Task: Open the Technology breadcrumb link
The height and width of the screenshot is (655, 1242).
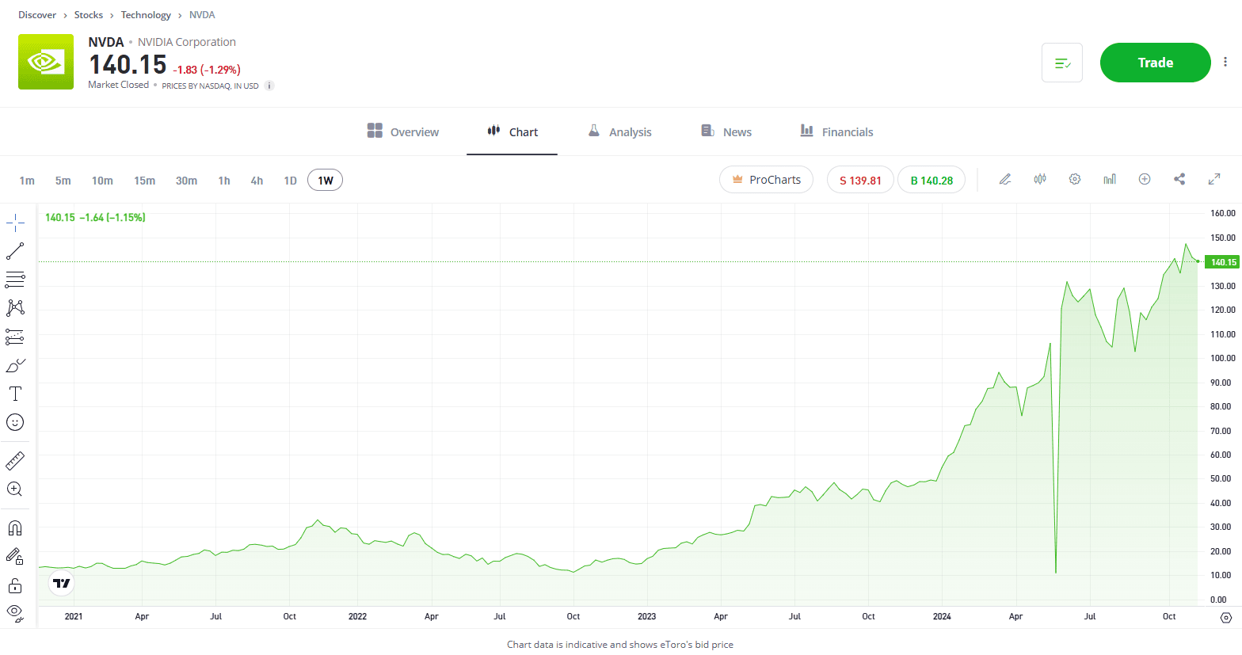Action: [146, 15]
